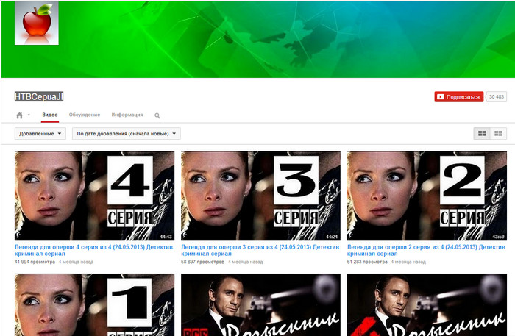Open the Розыскник thumbnail in the right column
The height and width of the screenshot is (336, 515).
(427, 305)
